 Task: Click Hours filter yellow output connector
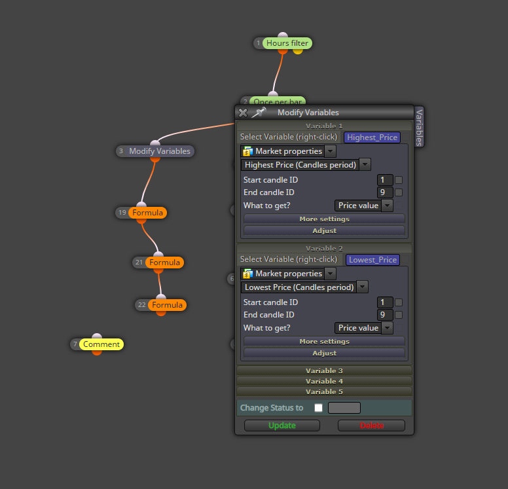(x=298, y=51)
